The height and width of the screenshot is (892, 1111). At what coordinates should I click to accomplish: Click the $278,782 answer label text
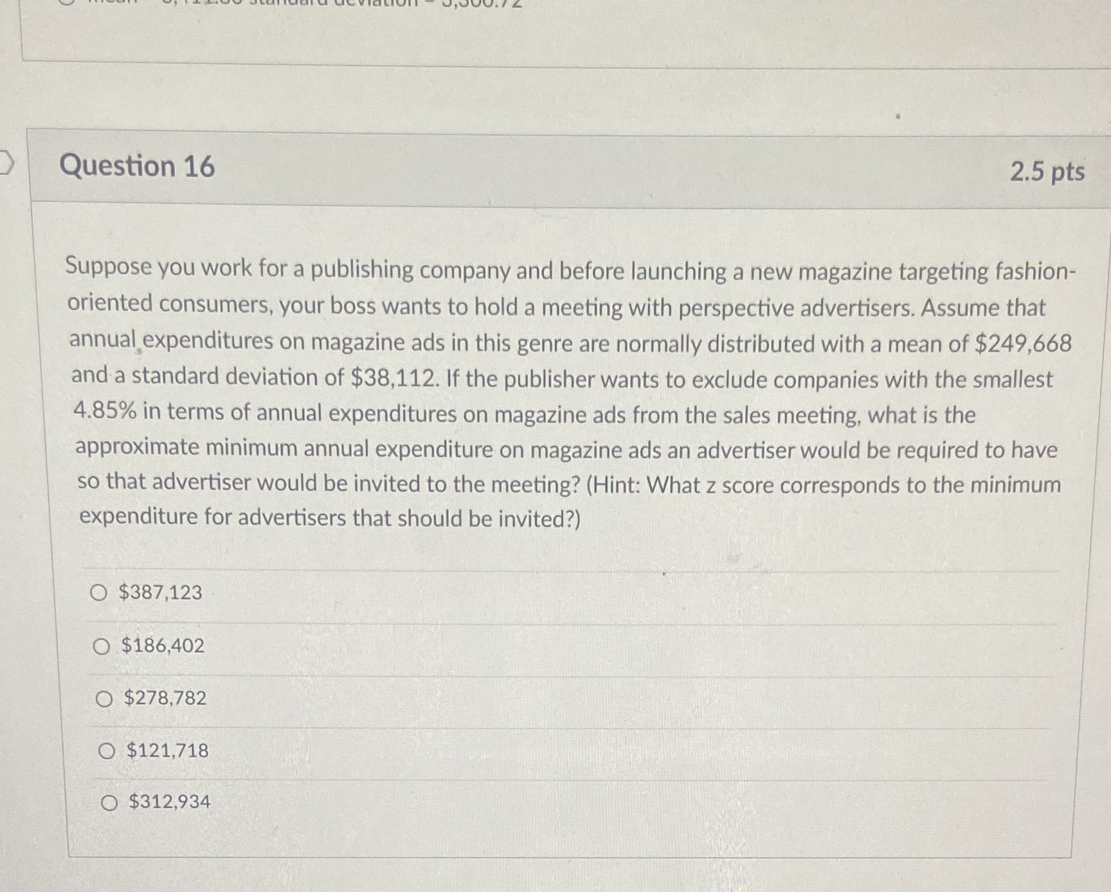click(165, 698)
